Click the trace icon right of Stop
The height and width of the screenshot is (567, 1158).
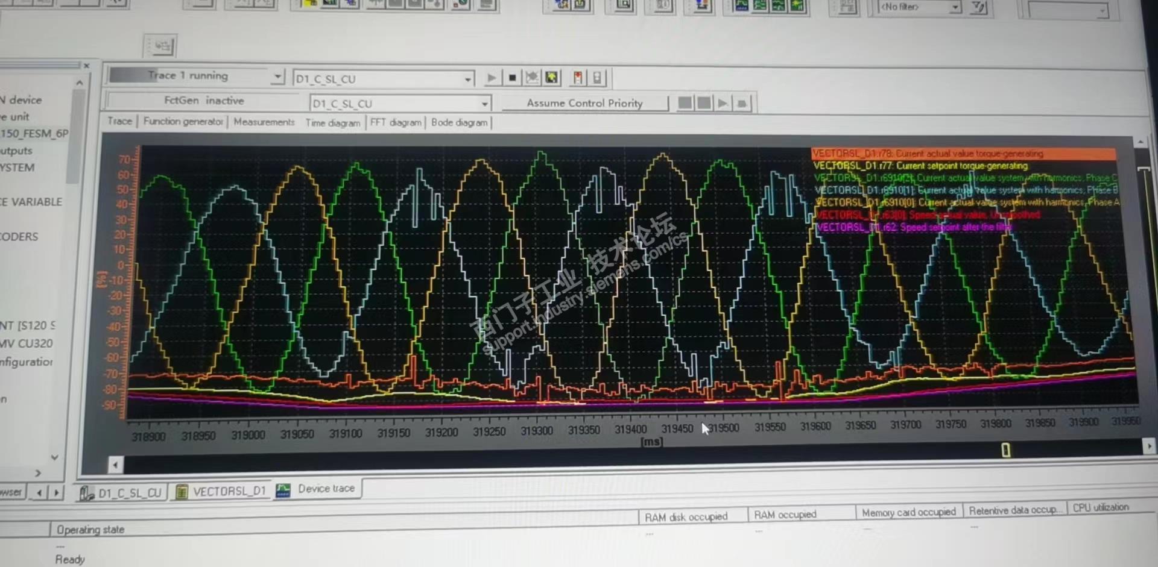(532, 78)
